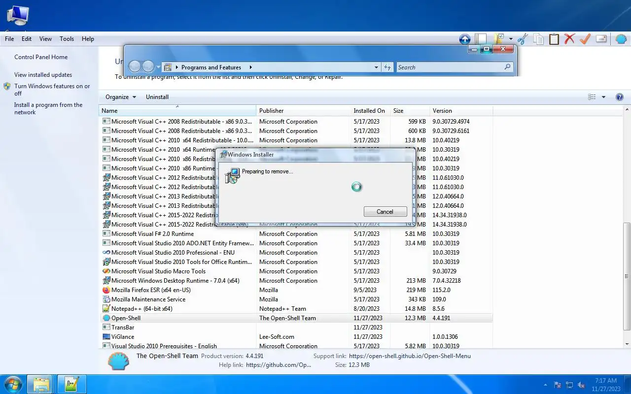
Task: Open the Help menu
Action: pyautogui.click(x=88, y=39)
